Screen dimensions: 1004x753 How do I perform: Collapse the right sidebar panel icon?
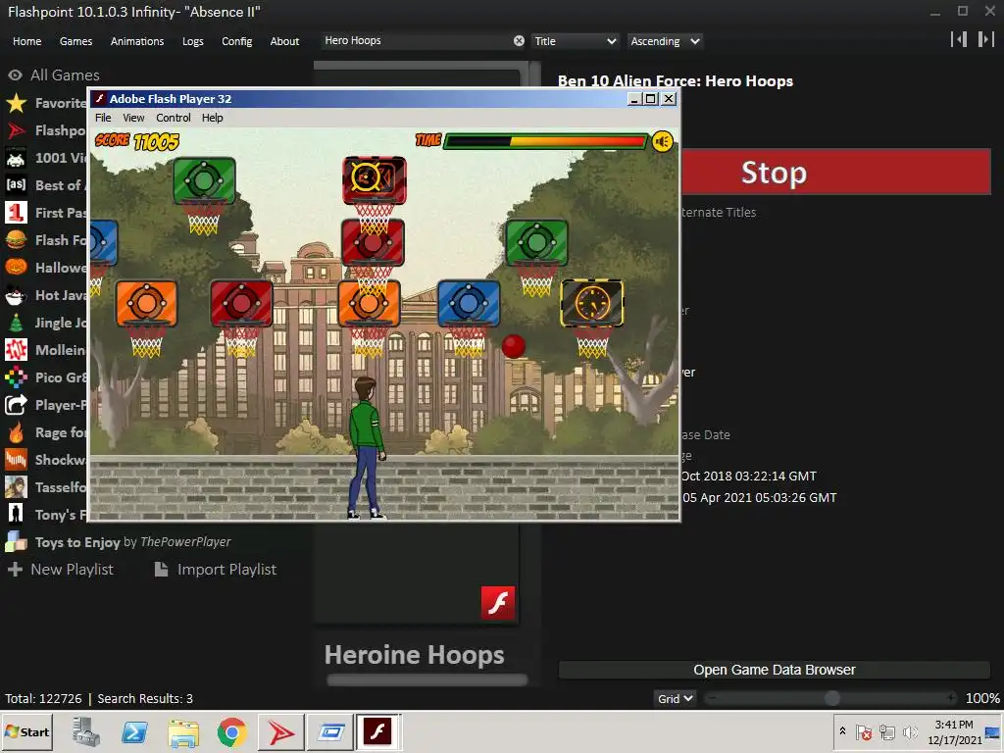[x=985, y=39]
